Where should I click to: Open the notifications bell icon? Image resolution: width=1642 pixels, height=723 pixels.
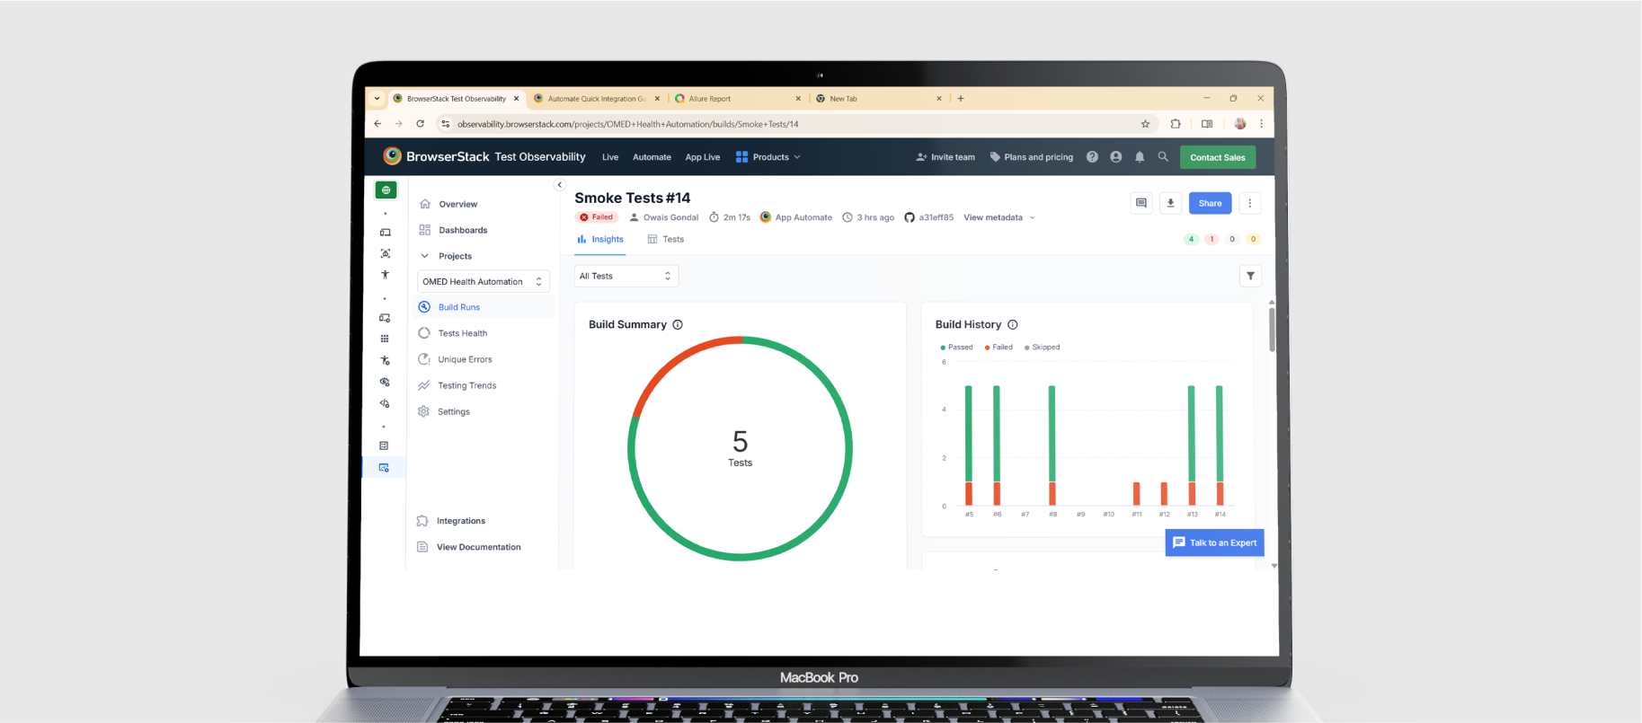1140,157
